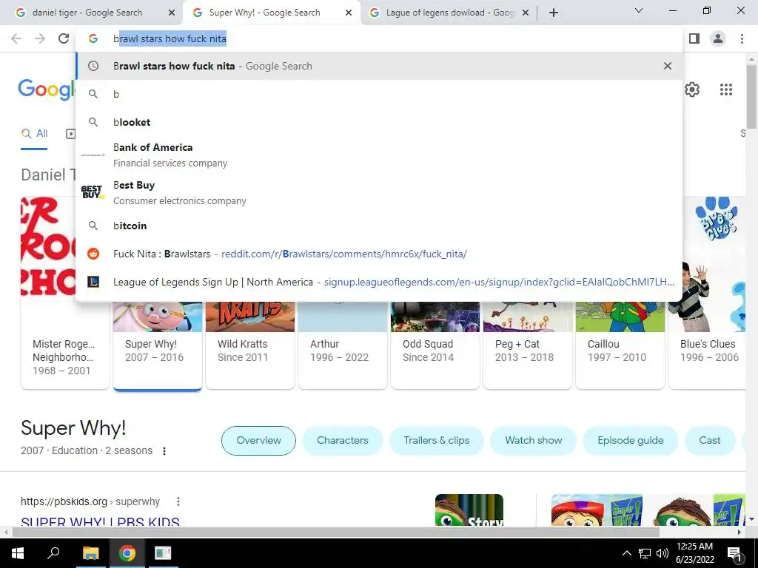Choose the Best Buy suggestion
The width and height of the screenshot is (758, 568).
coord(379,193)
